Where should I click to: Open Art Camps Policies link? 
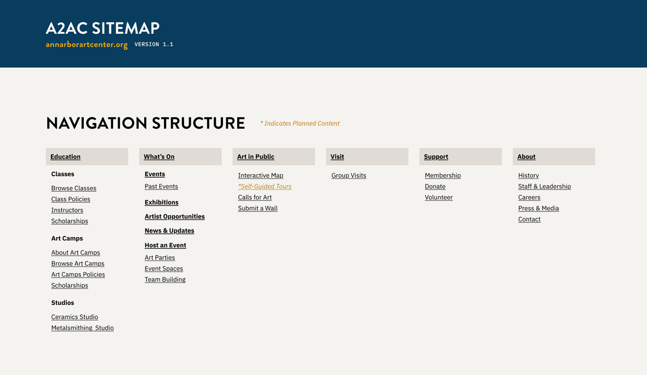[x=78, y=275]
